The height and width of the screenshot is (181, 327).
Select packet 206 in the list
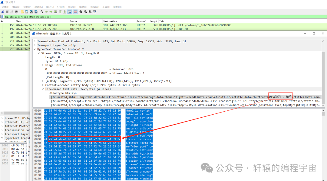pyautogui.click(x=15, y=37)
